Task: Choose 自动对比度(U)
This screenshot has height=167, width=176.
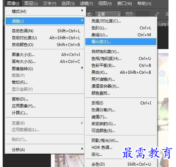Action: [45, 38]
